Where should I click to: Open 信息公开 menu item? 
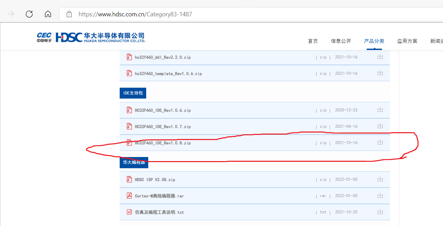click(x=341, y=41)
